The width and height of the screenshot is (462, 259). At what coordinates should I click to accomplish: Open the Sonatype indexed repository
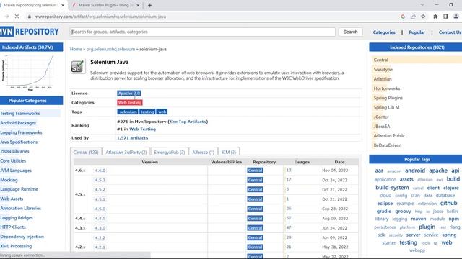click(x=383, y=69)
